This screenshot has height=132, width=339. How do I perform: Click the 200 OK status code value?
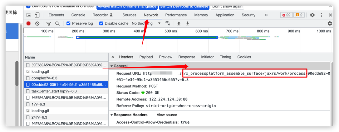click(152, 93)
